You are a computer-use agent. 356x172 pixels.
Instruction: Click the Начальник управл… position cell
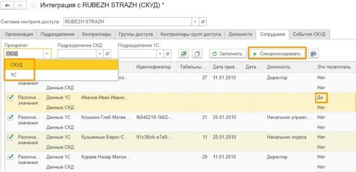289,117
